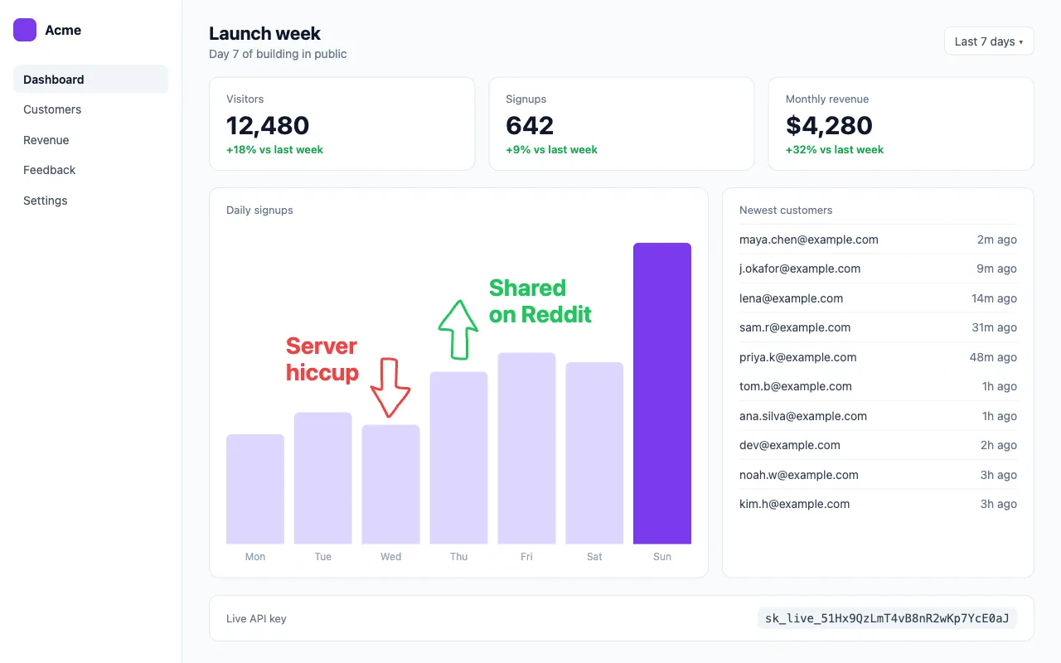The height and width of the screenshot is (663, 1061).
Task: Click the Monday signup bar
Action: [x=255, y=489]
